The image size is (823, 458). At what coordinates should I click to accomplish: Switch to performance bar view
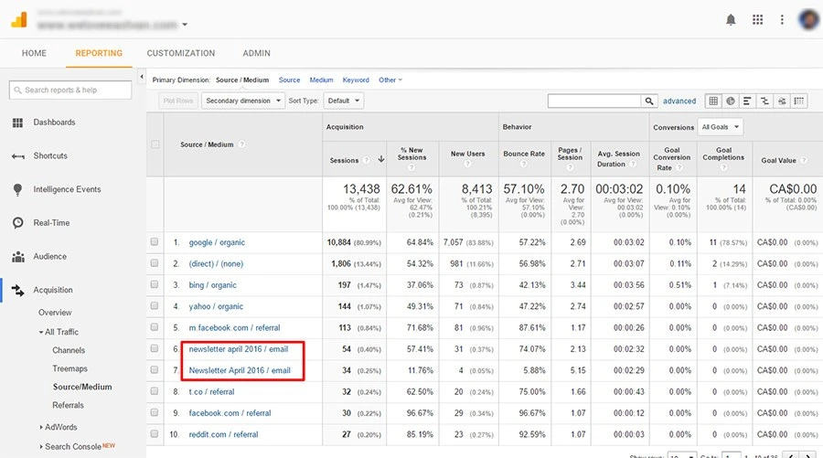747,101
